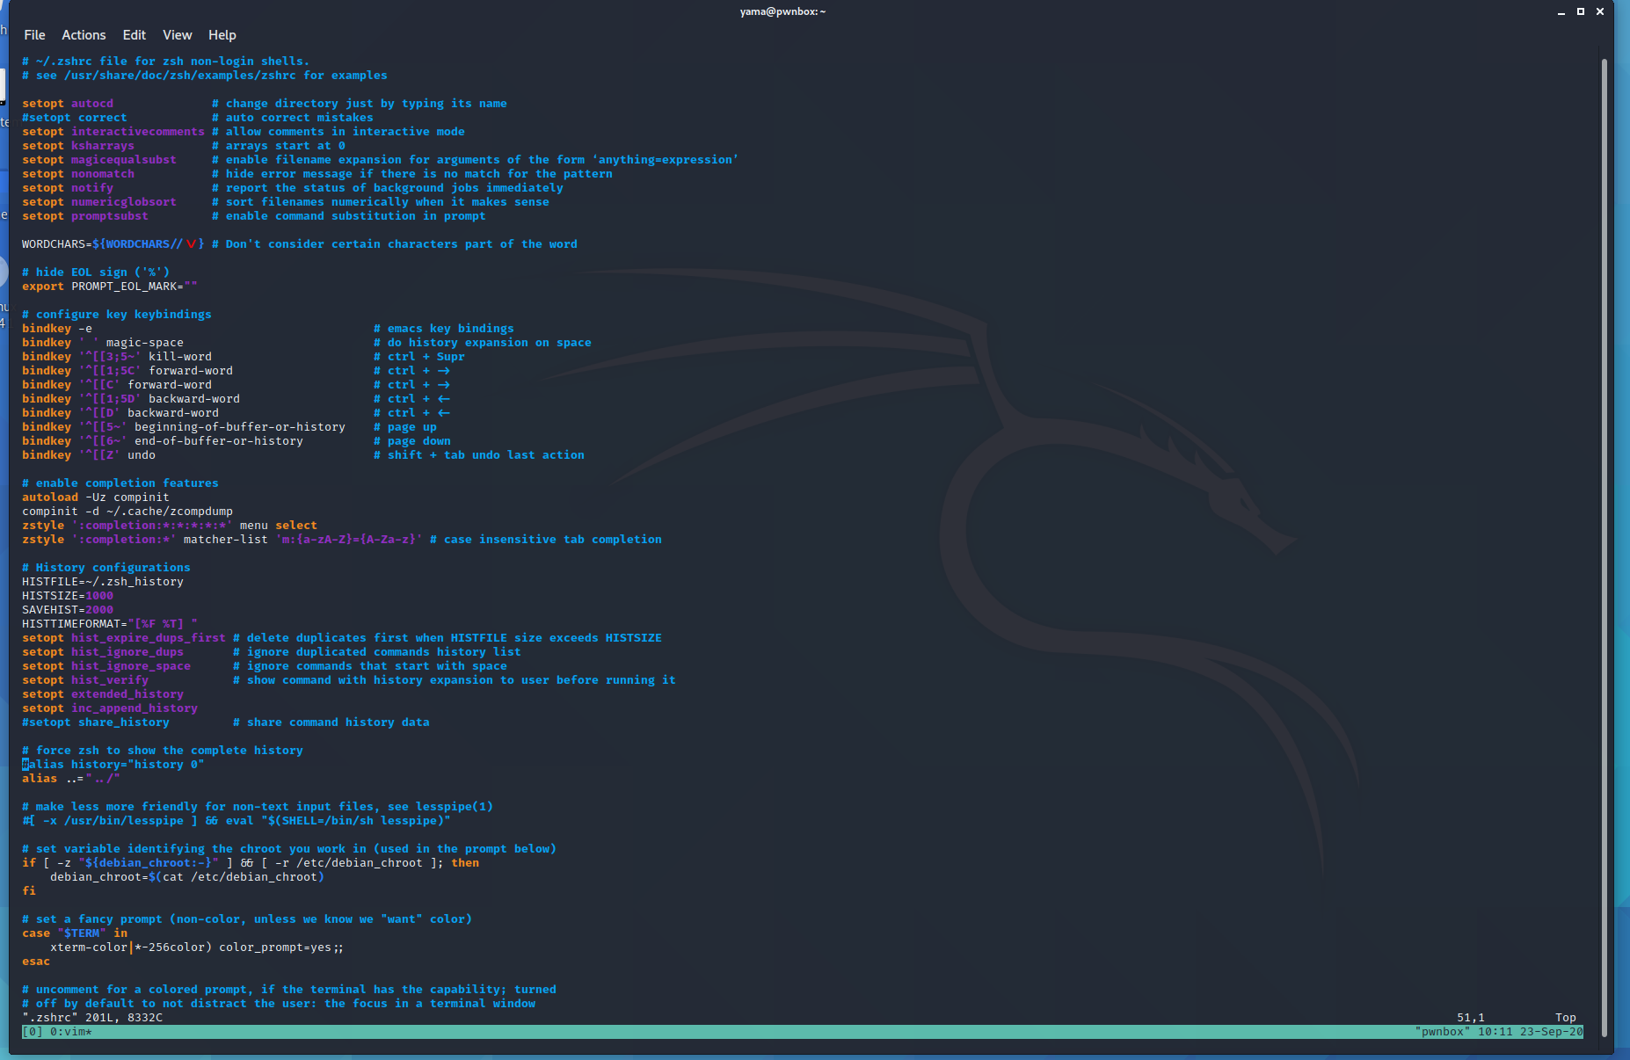The height and width of the screenshot is (1060, 1630).
Task: Click the comment "# configure key keybindings"
Action: coord(117,315)
